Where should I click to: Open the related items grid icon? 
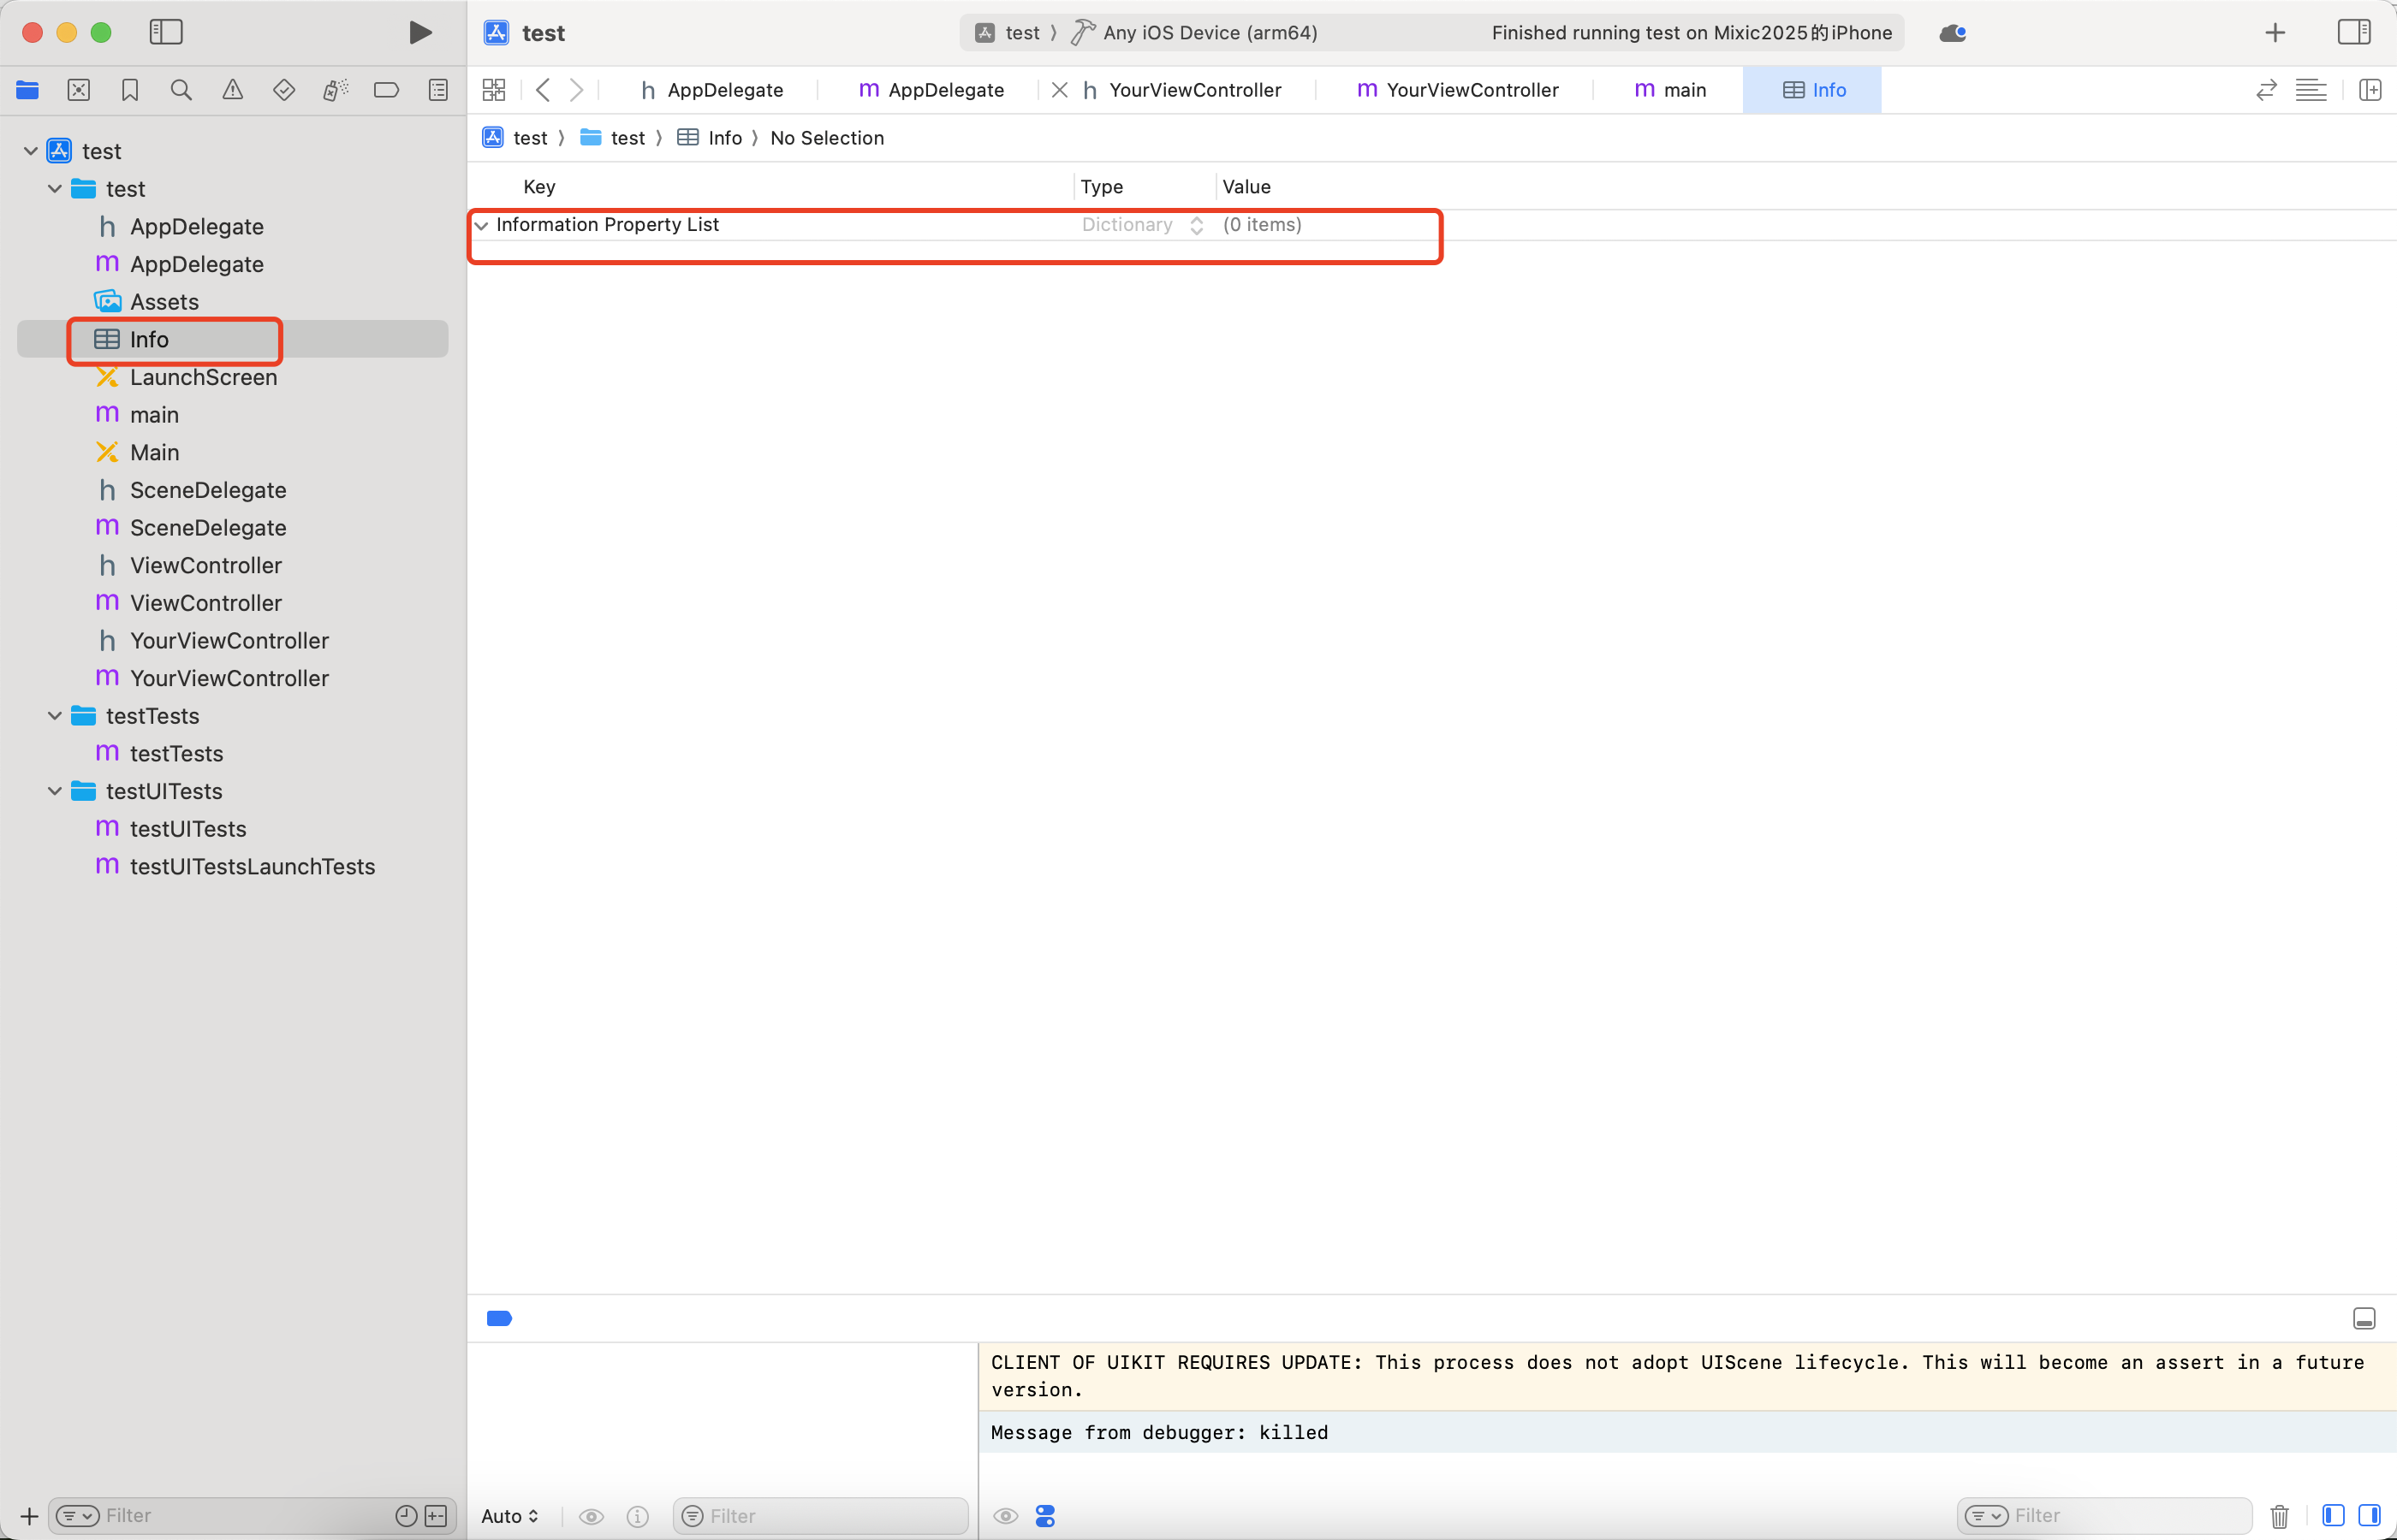click(x=494, y=90)
